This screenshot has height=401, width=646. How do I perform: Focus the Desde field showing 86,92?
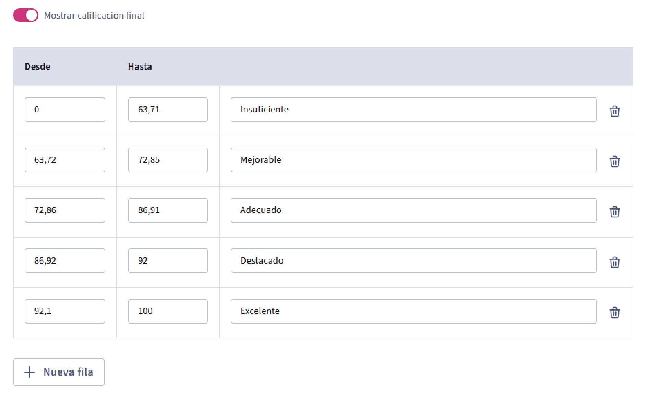pos(65,261)
